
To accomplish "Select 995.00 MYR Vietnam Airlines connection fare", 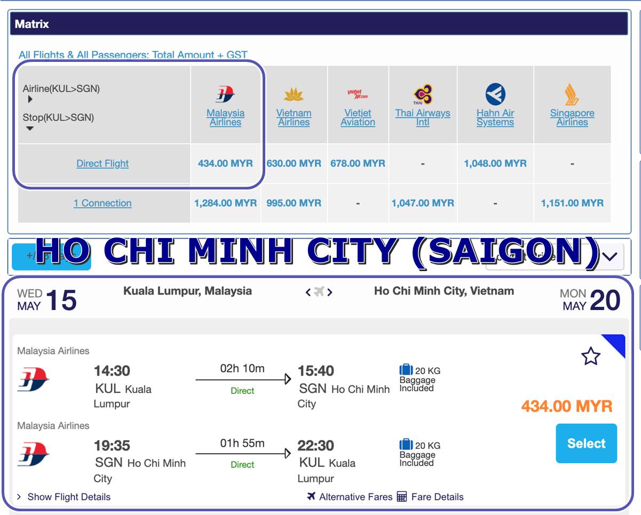I will tap(294, 203).
